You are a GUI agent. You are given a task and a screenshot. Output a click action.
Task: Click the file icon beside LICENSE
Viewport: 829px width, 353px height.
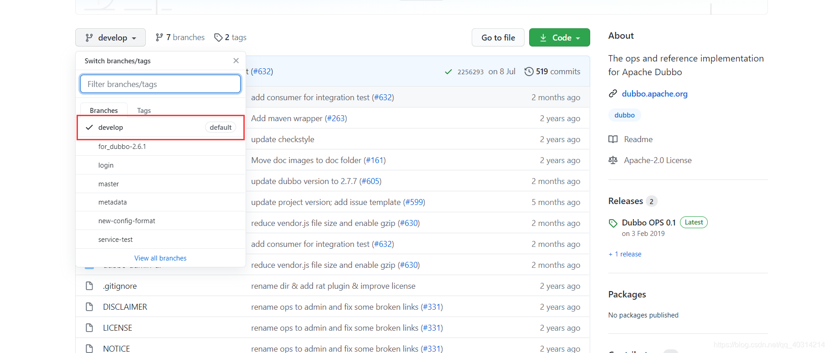point(89,328)
